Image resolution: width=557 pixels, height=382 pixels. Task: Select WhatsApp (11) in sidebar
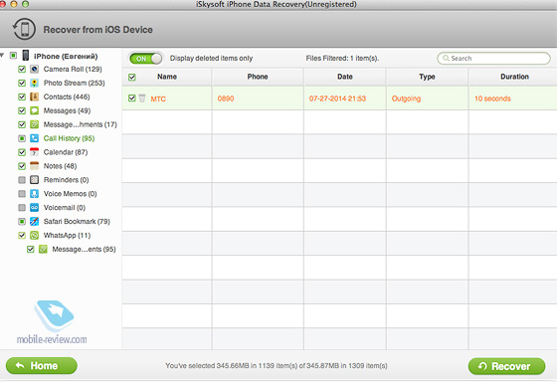[67, 235]
